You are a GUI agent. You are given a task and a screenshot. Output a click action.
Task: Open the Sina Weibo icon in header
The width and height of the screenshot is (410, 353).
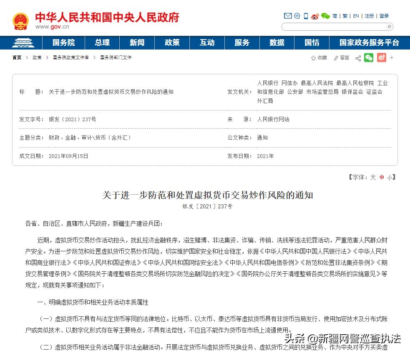pos(316,16)
